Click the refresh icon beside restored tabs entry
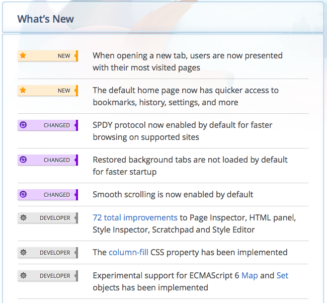The width and height of the screenshot is (327, 303). coord(23,160)
